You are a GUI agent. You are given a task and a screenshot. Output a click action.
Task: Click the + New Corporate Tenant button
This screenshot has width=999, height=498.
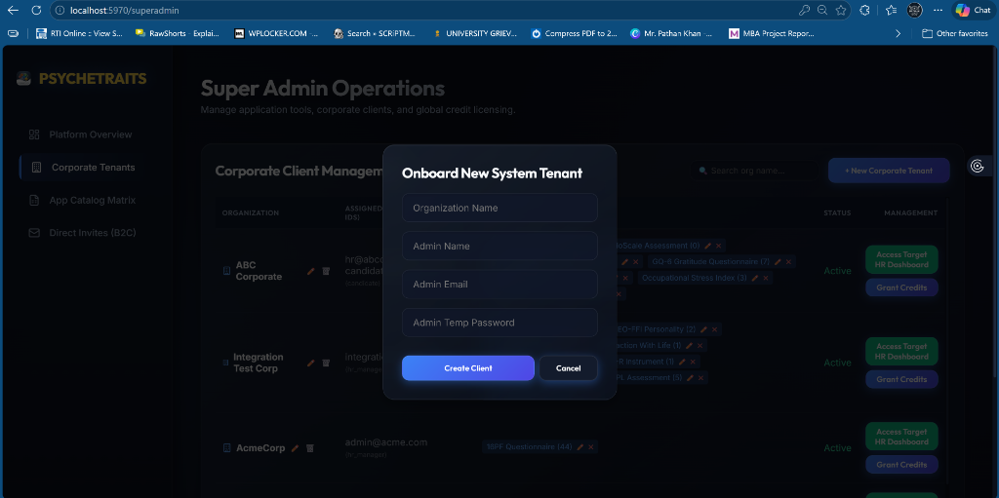(x=889, y=171)
